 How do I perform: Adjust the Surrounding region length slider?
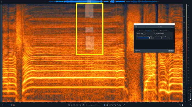(144, 38)
